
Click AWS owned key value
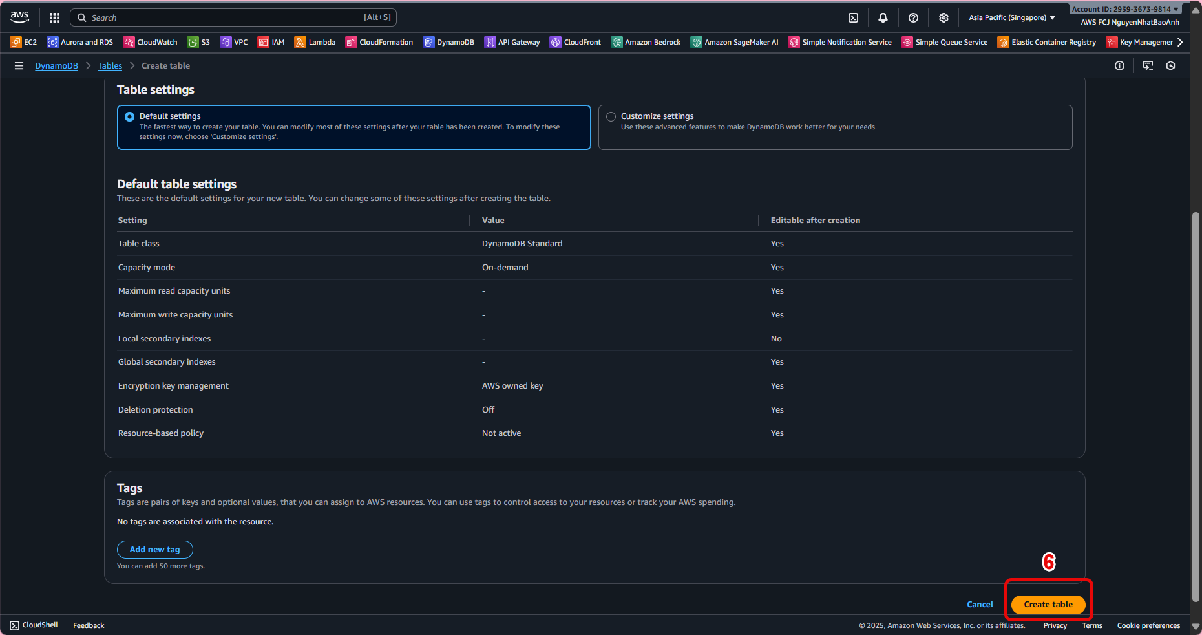(512, 386)
